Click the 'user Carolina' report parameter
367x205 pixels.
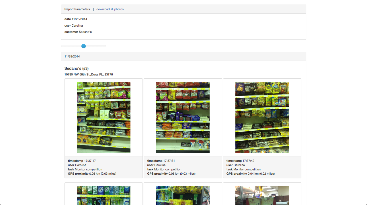(74, 25)
